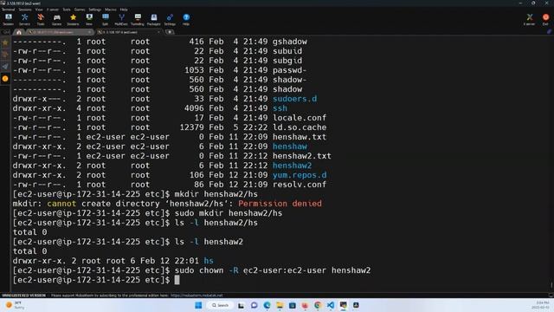Open the Tools toolbar icon
This screenshot has width=554, height=312.
tap(41, 19)
